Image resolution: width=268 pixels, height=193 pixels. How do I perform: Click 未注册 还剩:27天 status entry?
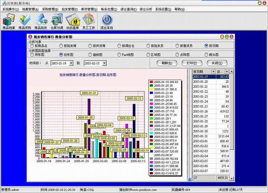[231, 190]
